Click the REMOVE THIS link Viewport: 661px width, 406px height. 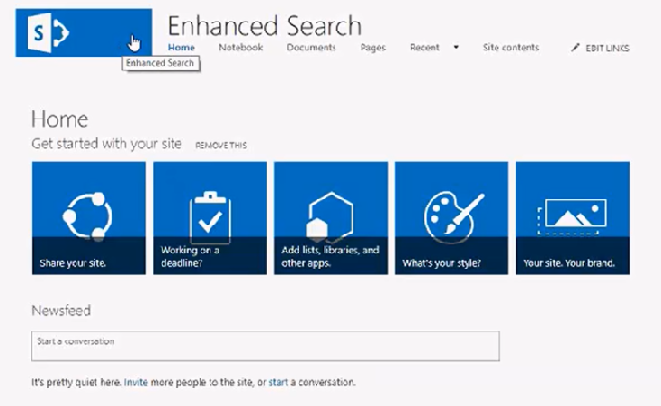pos(221,146)
